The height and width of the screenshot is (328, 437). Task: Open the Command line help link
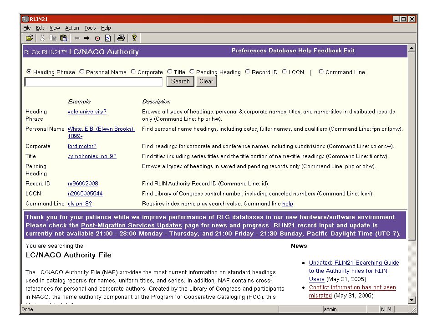[288, 204]
